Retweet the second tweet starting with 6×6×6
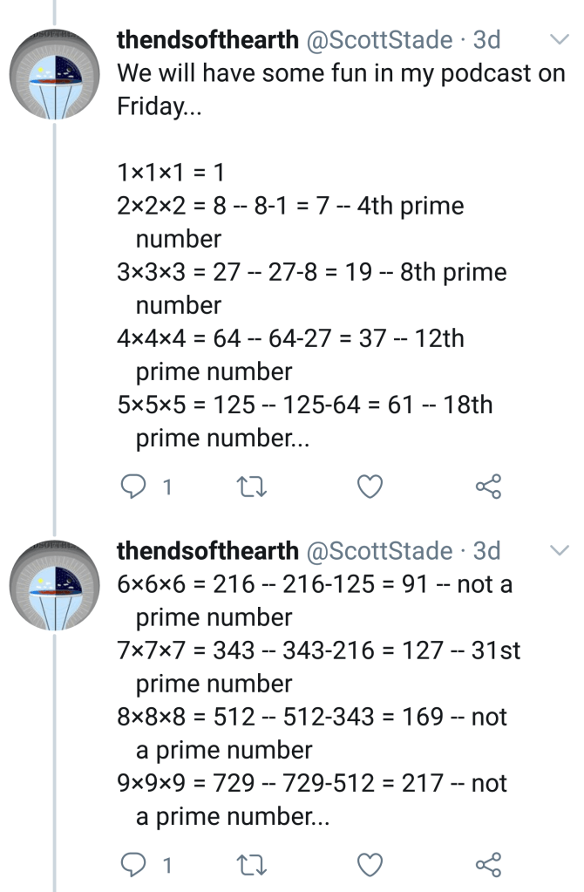Image resolution: width=584 pixels, height=892 pixels. [251, 864]
